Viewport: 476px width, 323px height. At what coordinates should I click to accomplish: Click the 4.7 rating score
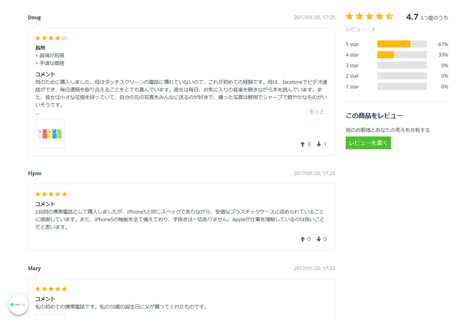pos(412,17)
